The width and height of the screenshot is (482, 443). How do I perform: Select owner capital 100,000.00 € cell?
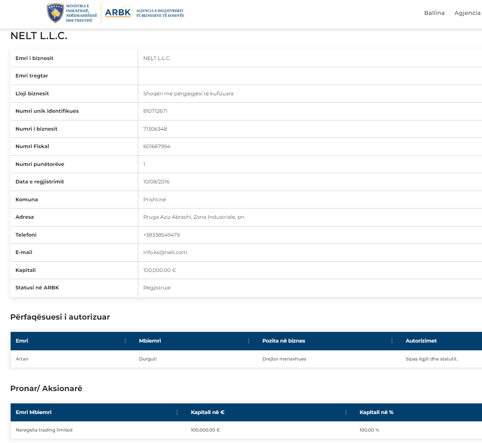[x=205, y=430]
